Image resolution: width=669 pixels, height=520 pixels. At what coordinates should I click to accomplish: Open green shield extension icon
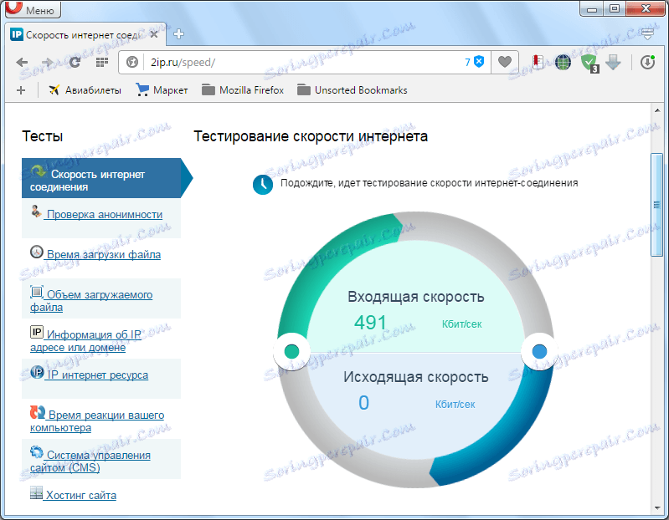point(589,63)
